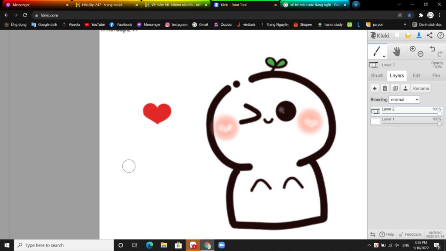Open the Gmail bookmark
This screenshot has width=446, height=251.
[x=200, y=24]
